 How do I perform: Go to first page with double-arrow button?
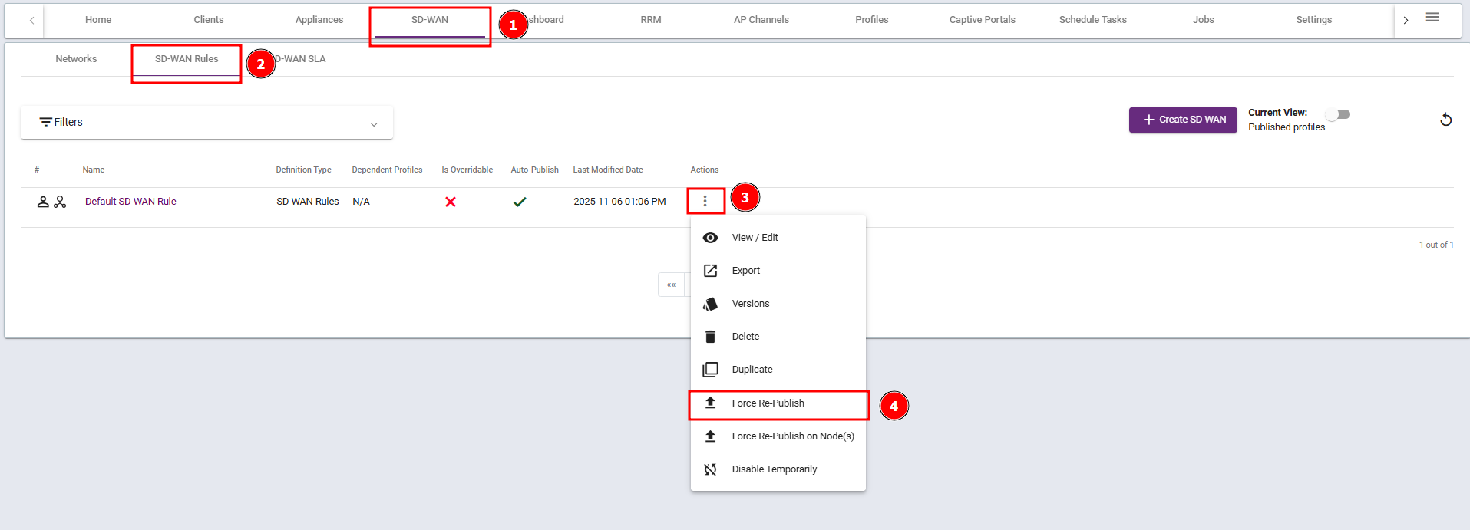(x=671, y=285)
